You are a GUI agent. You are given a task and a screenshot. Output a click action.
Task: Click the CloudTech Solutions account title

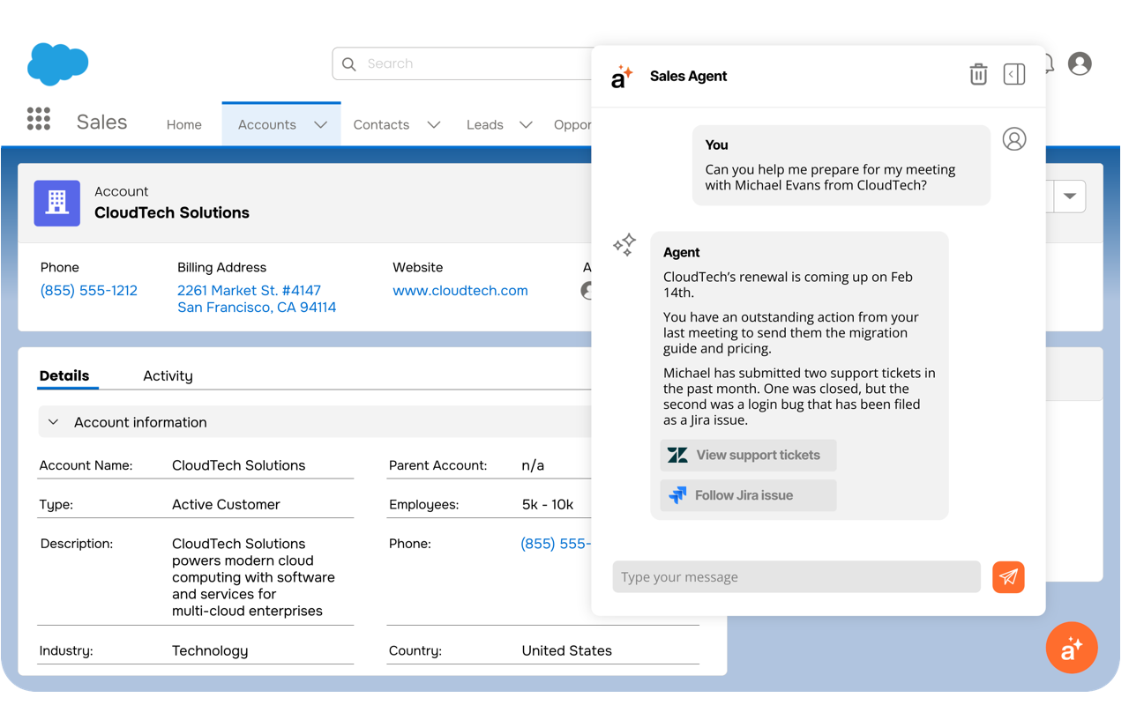click(x=172, y=212)
